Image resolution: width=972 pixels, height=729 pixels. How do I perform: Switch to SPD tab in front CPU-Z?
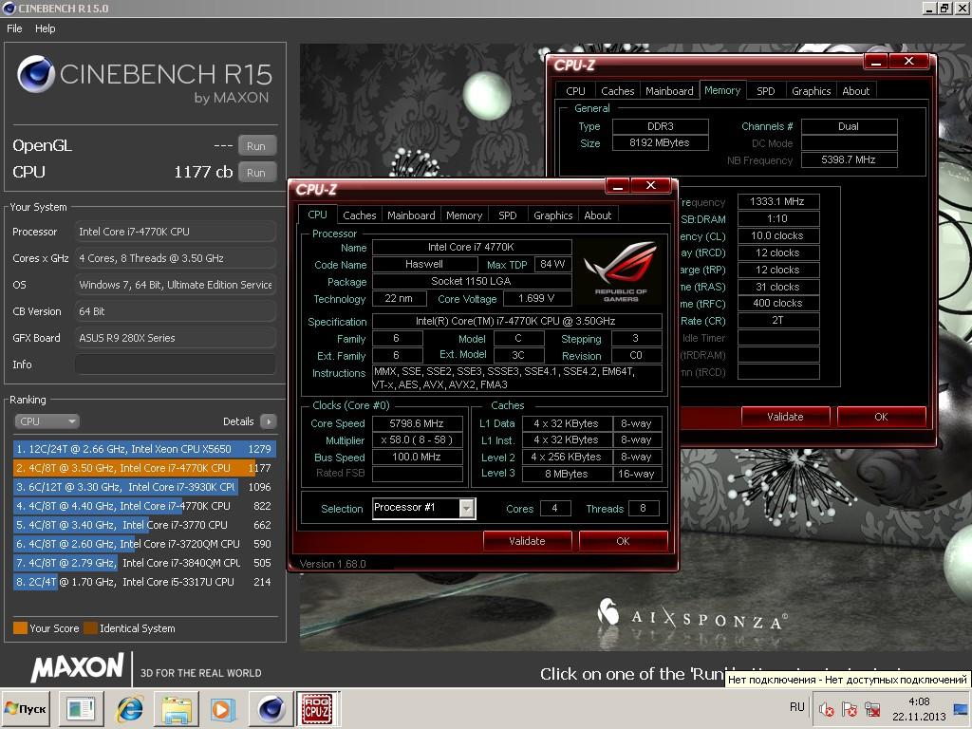click(x=507, y=215)
